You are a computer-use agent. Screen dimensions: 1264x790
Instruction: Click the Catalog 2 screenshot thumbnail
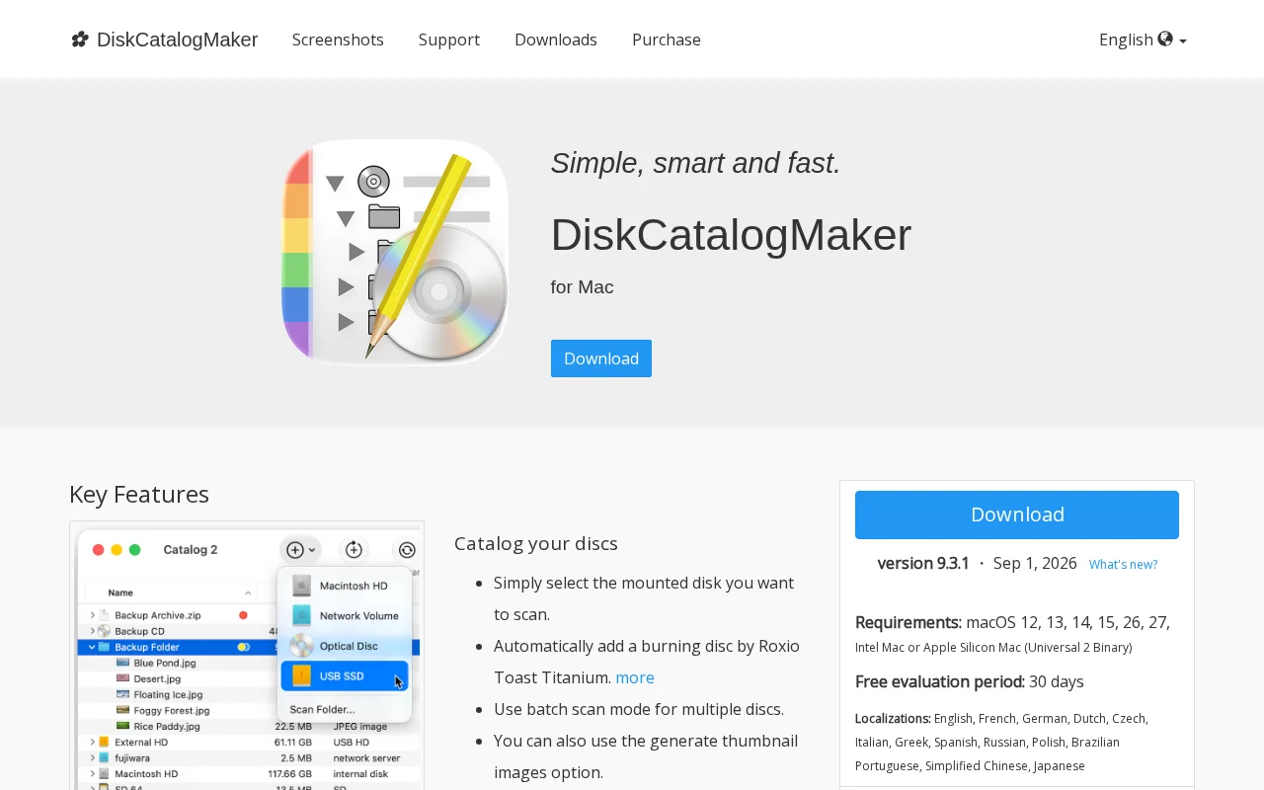click(247, 656)
